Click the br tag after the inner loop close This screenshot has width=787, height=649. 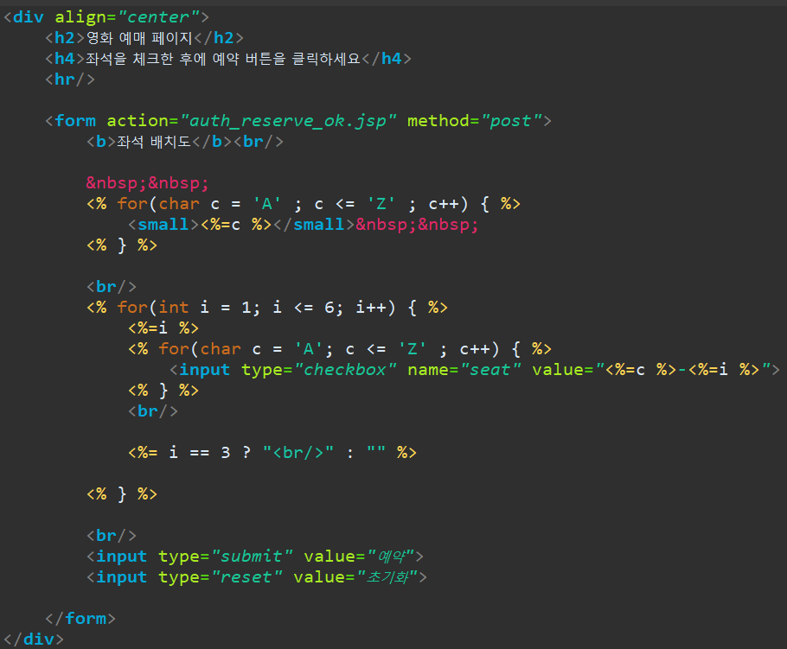point(153,411)
